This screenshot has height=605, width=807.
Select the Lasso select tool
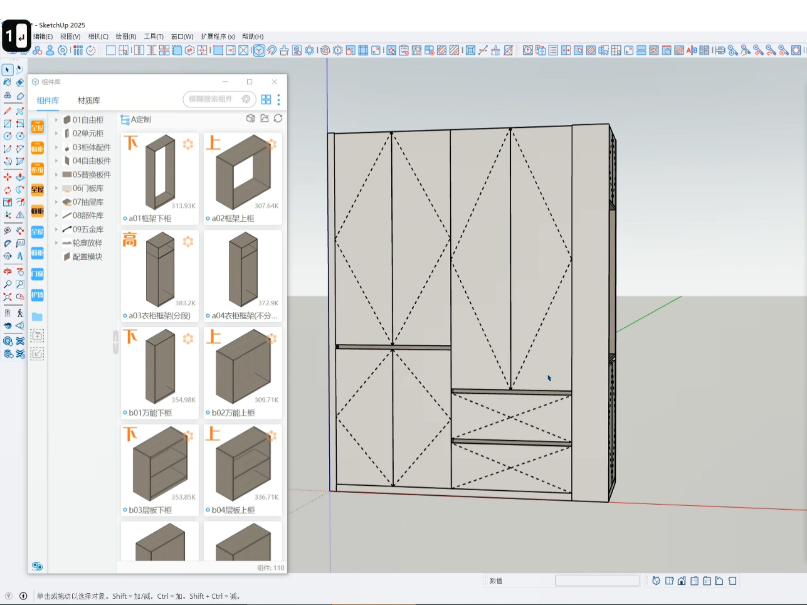click(20, 70)
